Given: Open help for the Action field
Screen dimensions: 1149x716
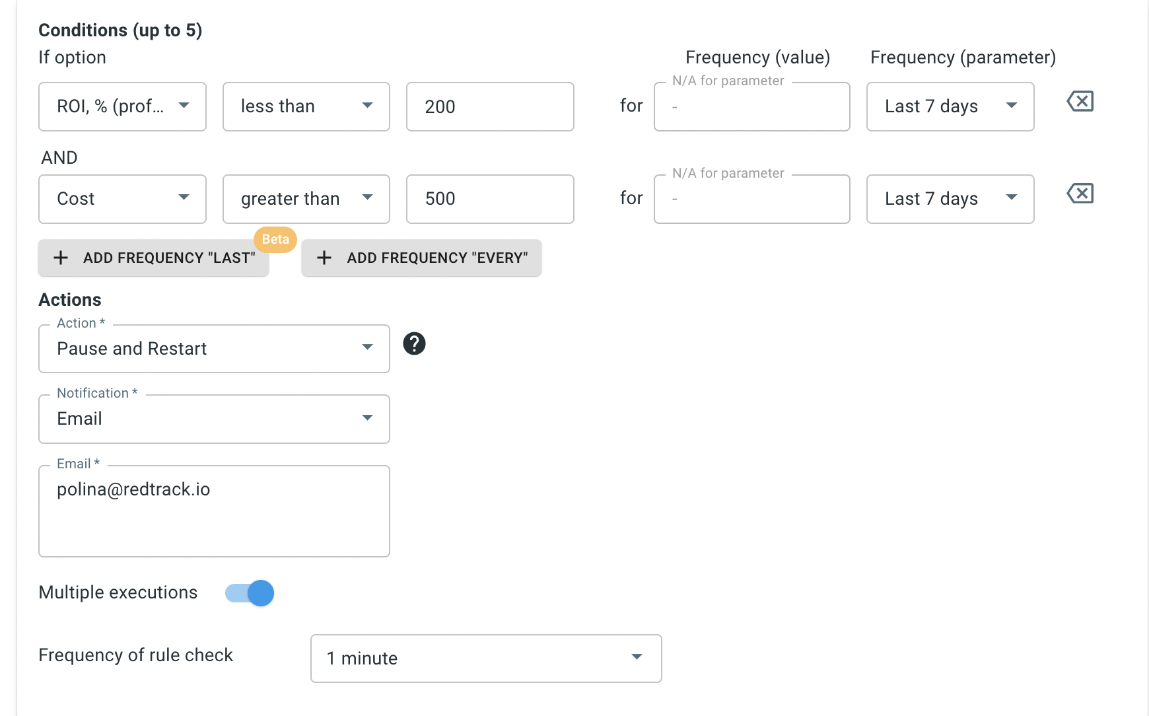Looking at the screenshot, I should coord(414,343).
